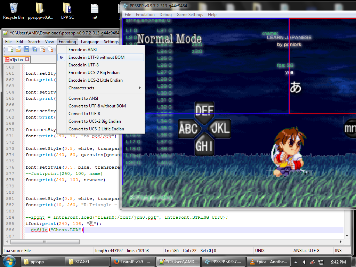Close the s1jp.lua tab
The height and width of the screenshot is (267, 356).
pos(27,60)
